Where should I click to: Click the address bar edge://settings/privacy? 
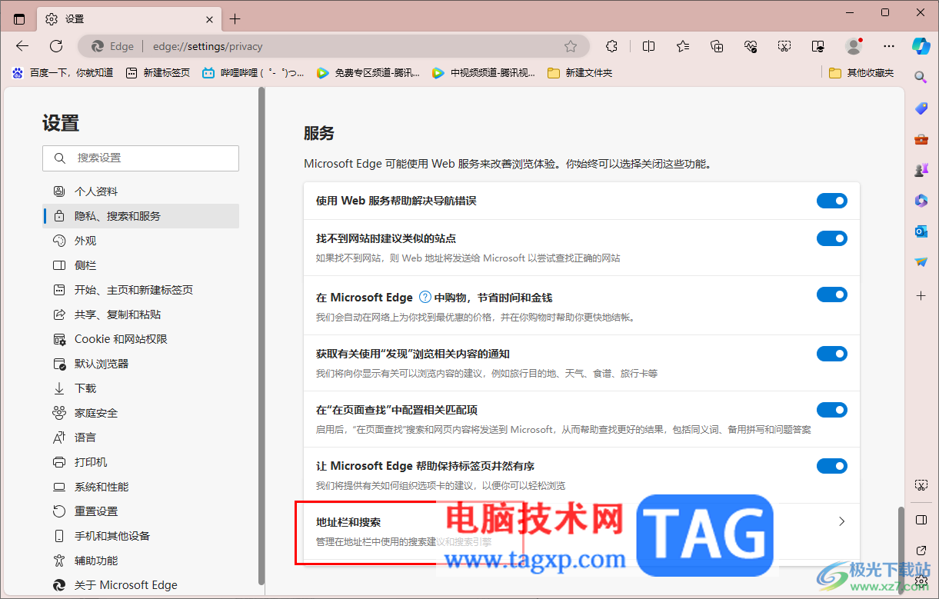pyautogui.click(x=335, y=46)
